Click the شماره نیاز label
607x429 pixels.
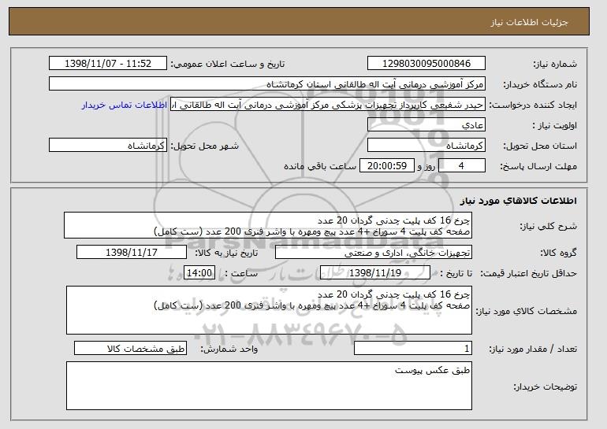pos(556,65)
